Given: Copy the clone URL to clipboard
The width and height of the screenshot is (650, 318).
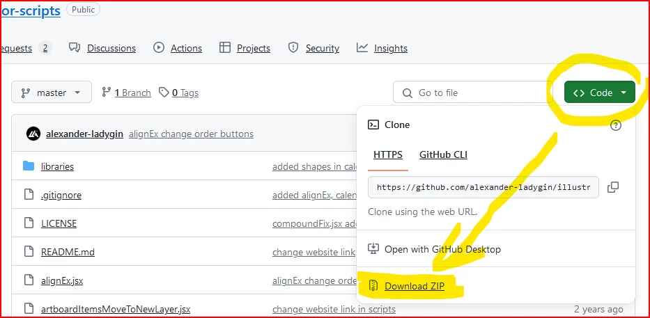Looking at the screenshot, I should [613, 187].
